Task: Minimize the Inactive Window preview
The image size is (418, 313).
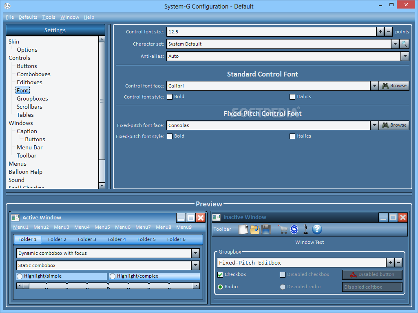Action: click(383, 217)
